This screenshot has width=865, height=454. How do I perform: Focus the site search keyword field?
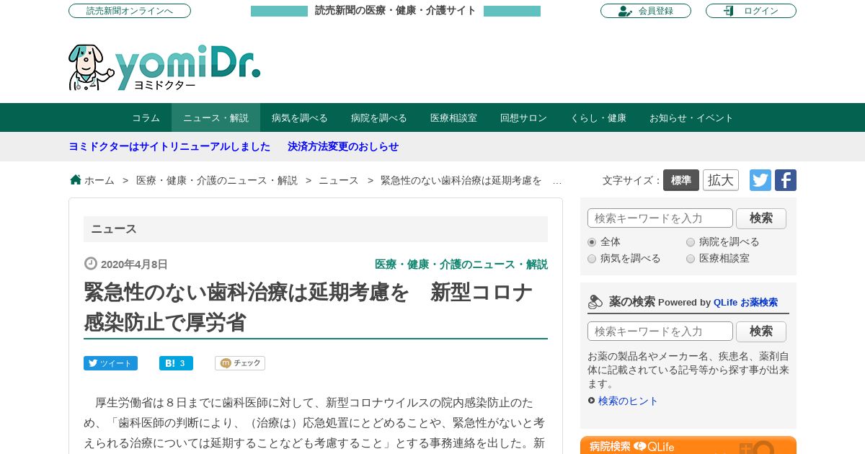tap(660, 218)
